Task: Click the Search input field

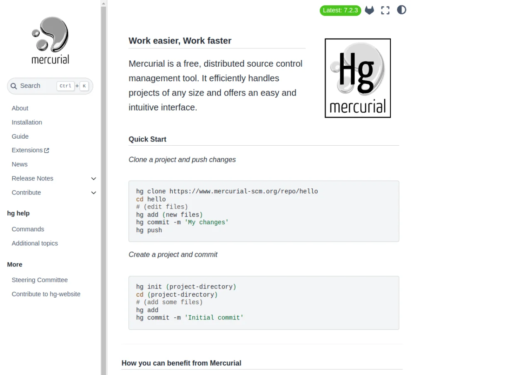Action: tap(50, 86)
